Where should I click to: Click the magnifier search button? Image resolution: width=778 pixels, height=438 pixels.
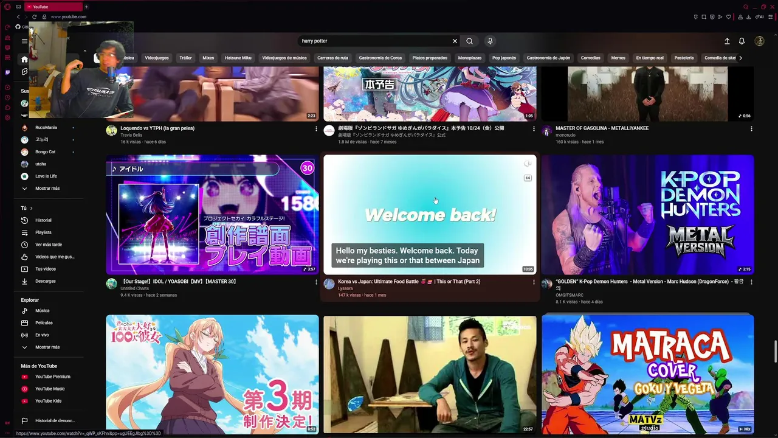[x=469, y=41]
